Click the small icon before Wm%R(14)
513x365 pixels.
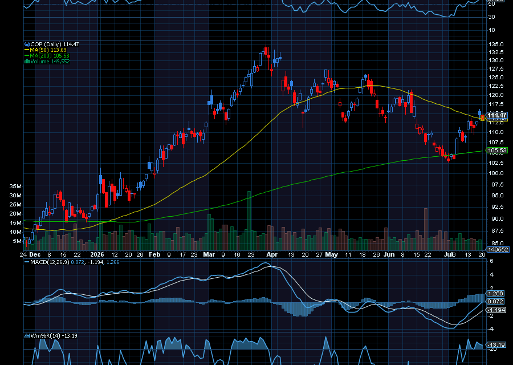[x=27, y=335]
